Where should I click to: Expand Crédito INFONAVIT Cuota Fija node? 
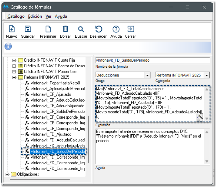click(14, 60)
